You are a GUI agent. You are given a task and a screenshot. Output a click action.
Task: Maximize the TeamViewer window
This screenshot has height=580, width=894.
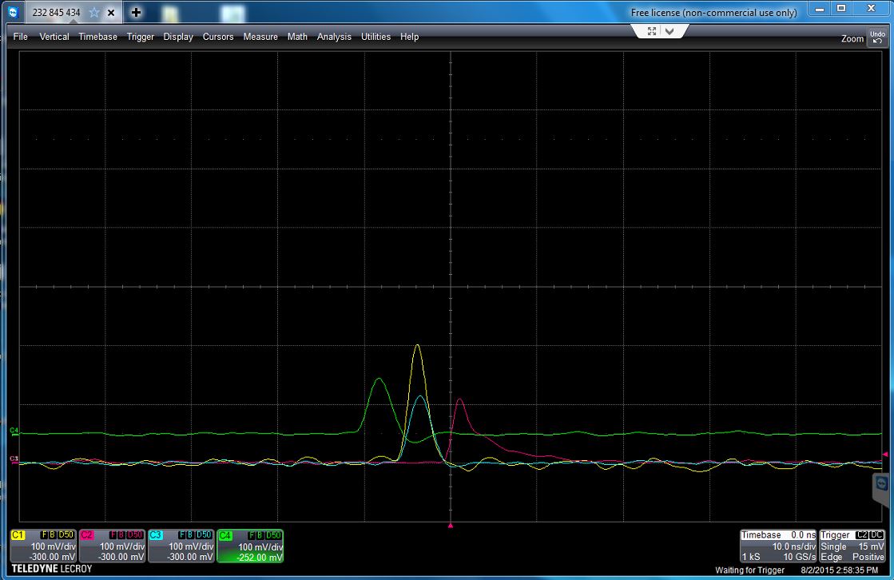pyautogui.click(x=841, y=9)
